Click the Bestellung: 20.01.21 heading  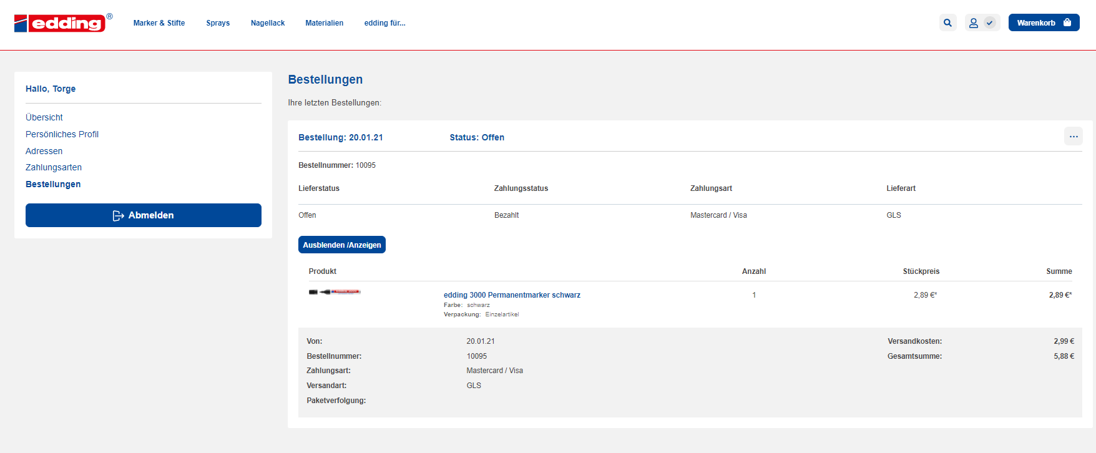pyautogui.click(x=341, y=137)
